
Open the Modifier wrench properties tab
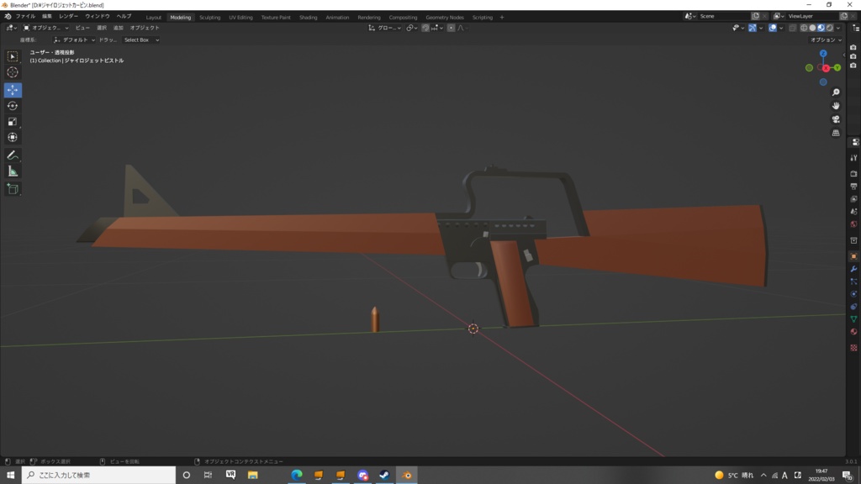click(853, 269)
